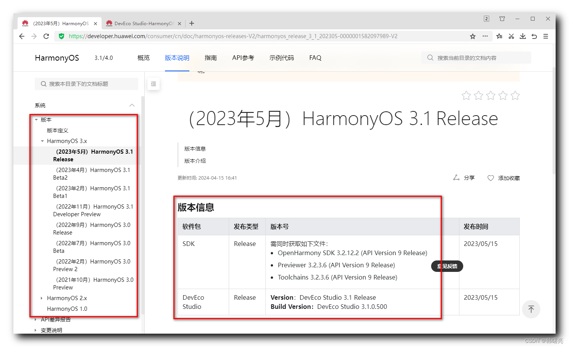Rate the article with the first star
Image resolution: width=569 pixels, height=347 pixels.
coord(466,95)
